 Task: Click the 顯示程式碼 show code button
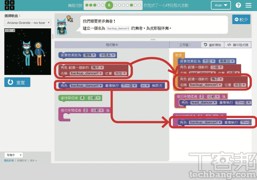tap(238, 45)
